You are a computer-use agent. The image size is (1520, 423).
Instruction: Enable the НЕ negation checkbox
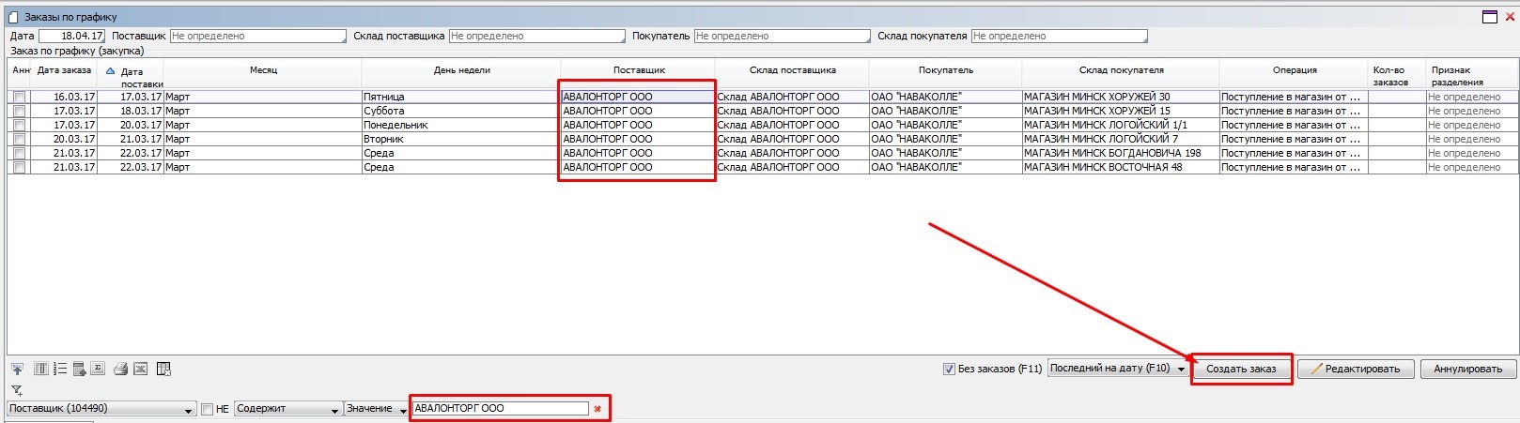point(208,409)
